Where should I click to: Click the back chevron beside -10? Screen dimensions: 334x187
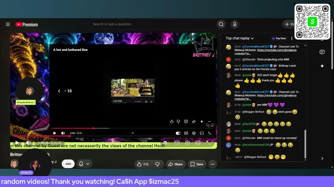coord(59,91)
